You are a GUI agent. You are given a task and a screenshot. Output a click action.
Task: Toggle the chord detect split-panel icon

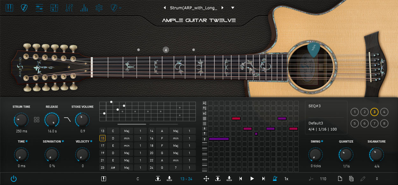click(103, 179)
